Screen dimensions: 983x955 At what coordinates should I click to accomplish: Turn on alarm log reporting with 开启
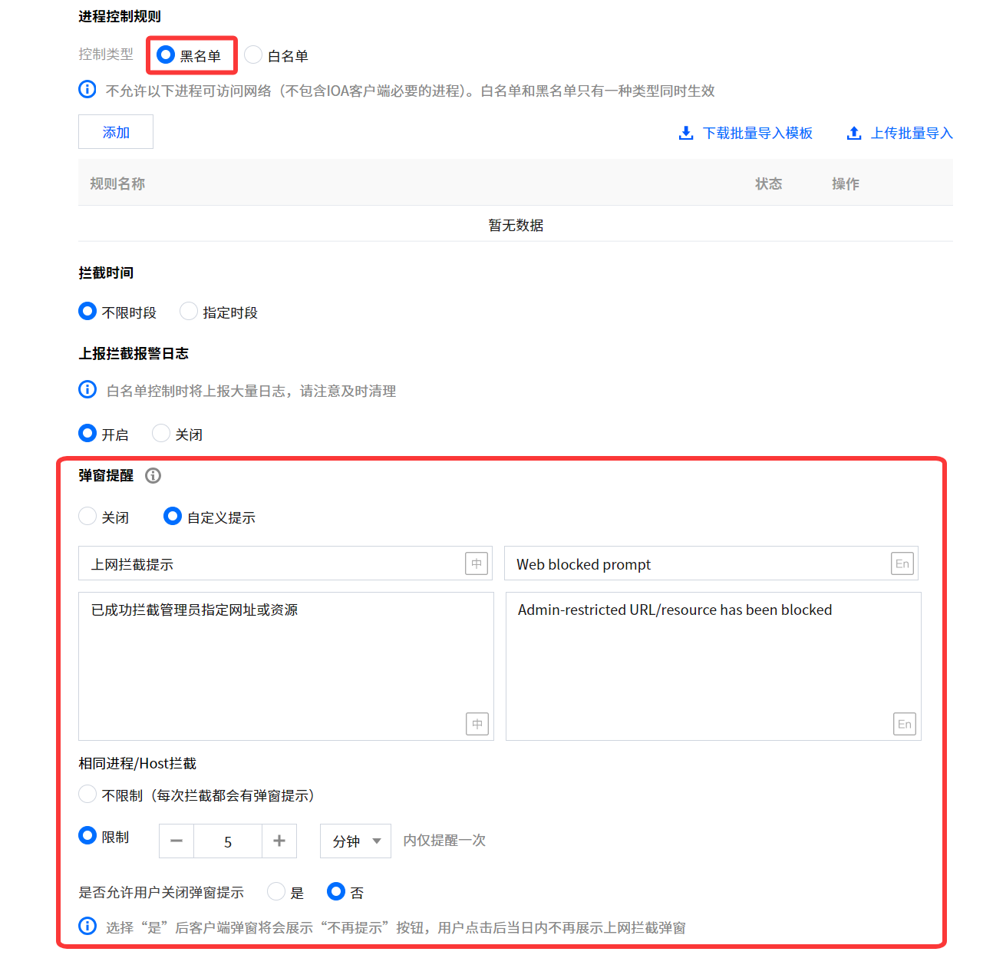click(x=87, y=434)
